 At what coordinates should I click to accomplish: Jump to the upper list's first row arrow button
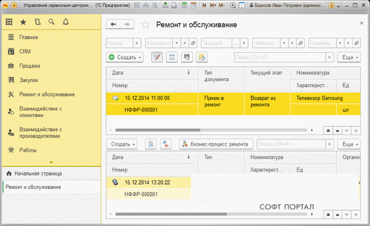pyautogui.click(x=328, y=130)
